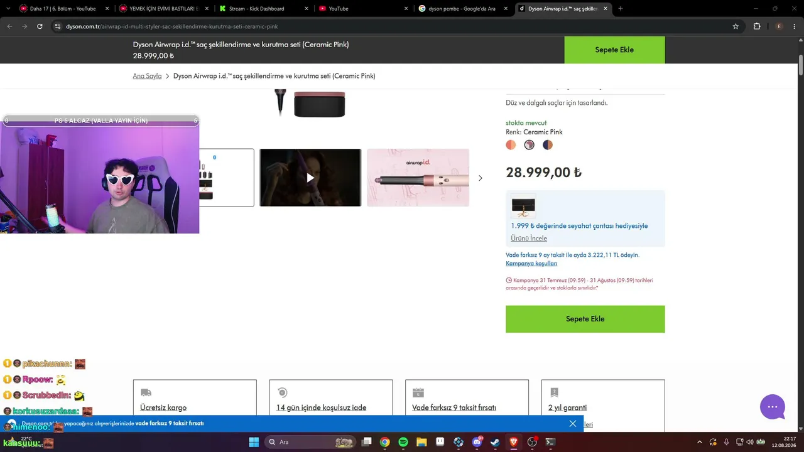Launch Google Chrome from the taskbar
The width and height of the screenshot is (804, 452).
(385, 442)
